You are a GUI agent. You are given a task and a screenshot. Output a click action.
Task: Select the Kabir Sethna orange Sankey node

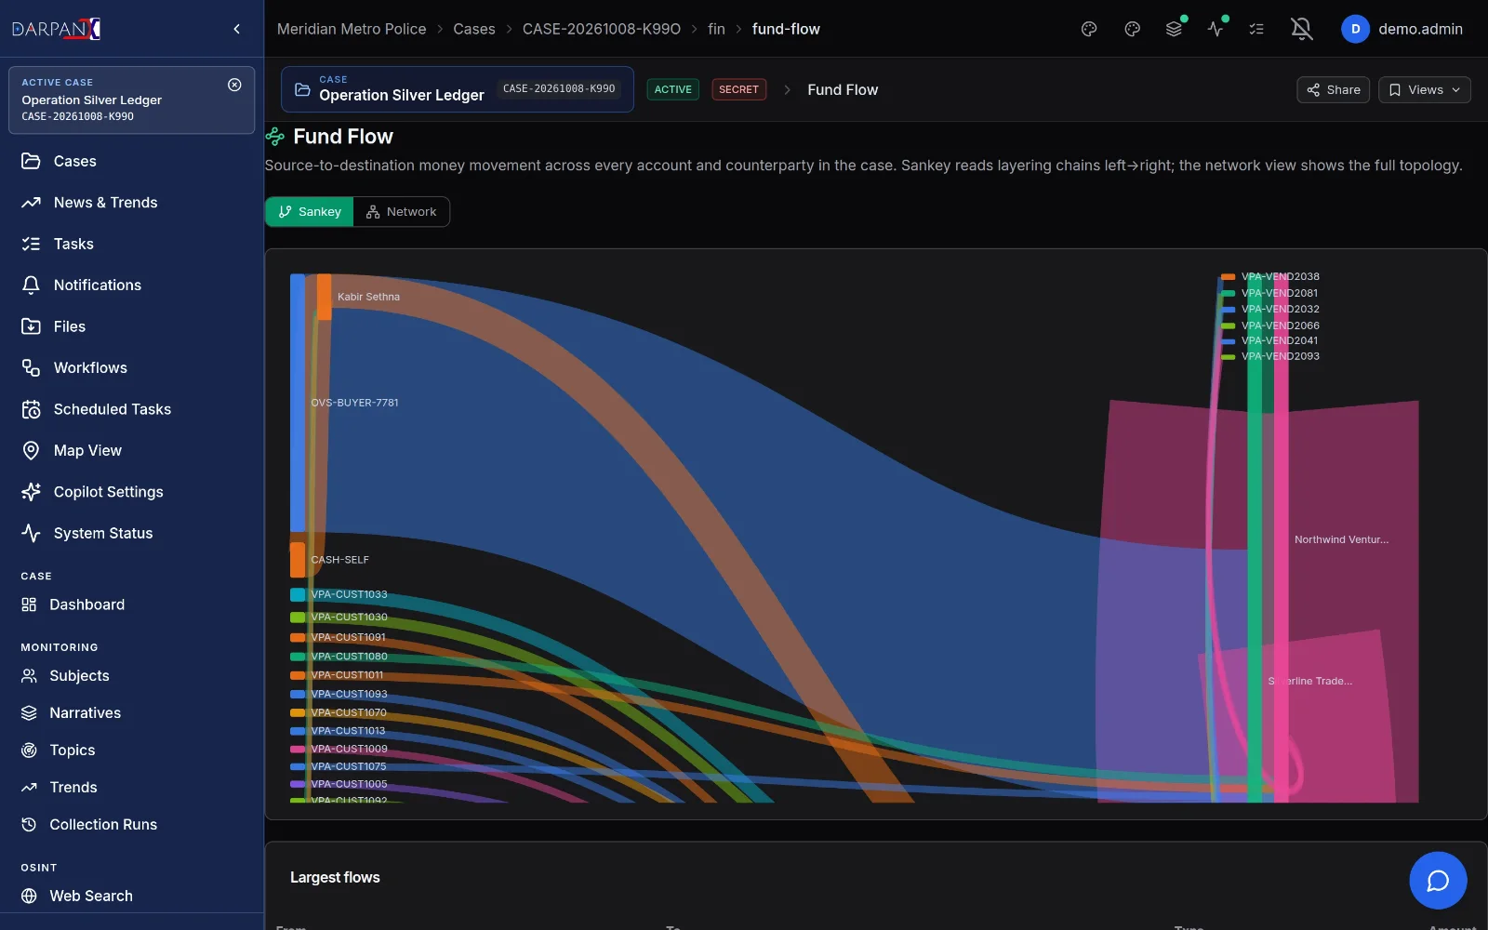click(x=325, y=297)
